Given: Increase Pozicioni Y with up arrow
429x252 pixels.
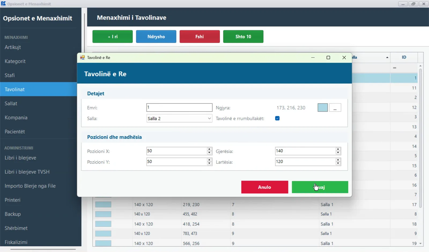Looking at the screenshot, I should pos(209,160).
